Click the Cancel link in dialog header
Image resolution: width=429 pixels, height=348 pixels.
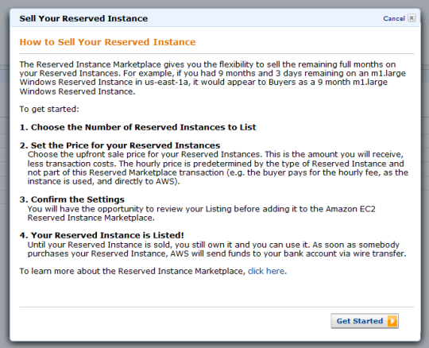[394, 18]
